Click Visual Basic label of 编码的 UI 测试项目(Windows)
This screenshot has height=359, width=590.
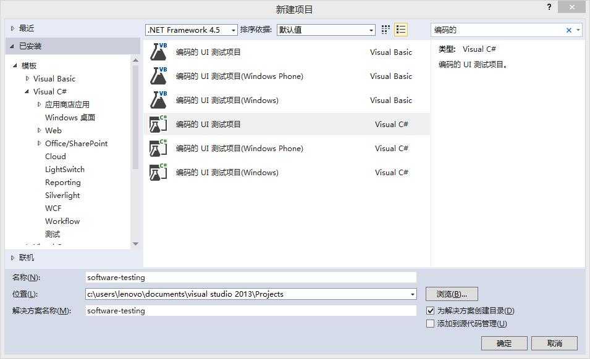[391, 101]
